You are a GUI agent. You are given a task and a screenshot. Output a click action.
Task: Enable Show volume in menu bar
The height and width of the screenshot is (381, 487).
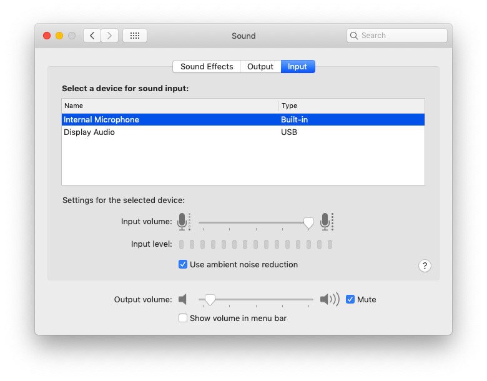183,318
